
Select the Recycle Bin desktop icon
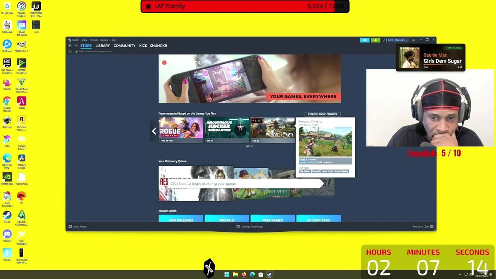[7, 8]
